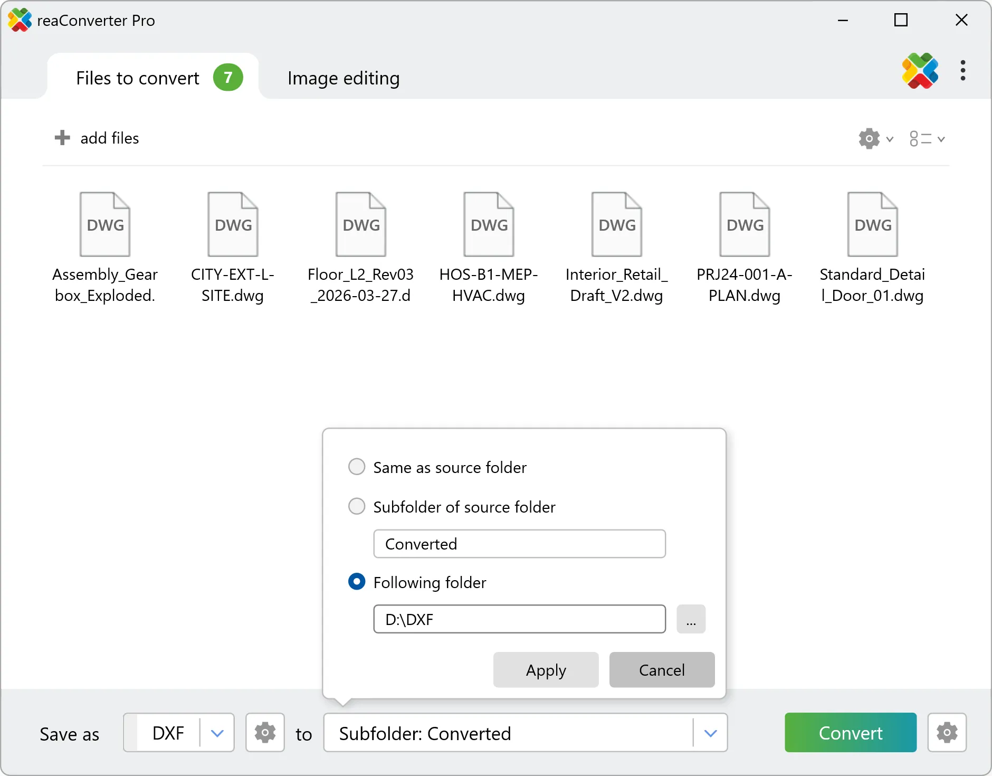Screen dimensions: 992x776
Task: Apply the output folder settings
Action: (546, 670)
